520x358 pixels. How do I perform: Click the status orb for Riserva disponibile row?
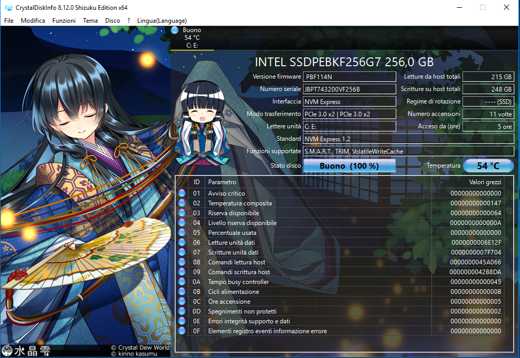tap(182, 213)
